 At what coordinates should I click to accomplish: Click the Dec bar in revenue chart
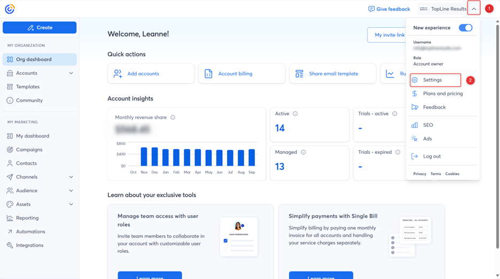pyautogui.click(x=155, y=157)
